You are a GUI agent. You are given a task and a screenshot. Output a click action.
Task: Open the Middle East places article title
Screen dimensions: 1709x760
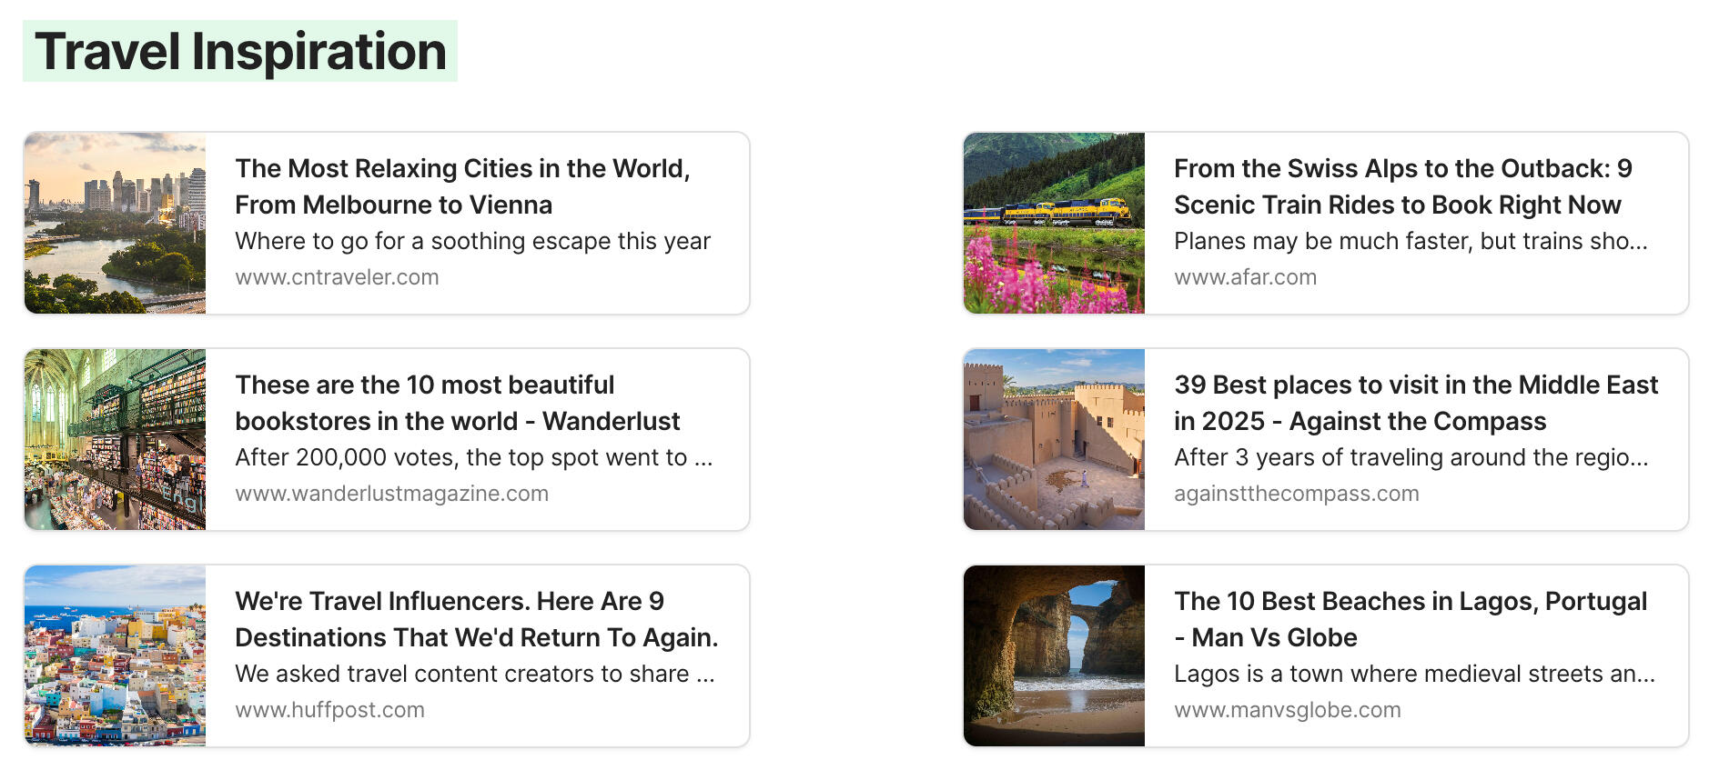point(1415,403)
